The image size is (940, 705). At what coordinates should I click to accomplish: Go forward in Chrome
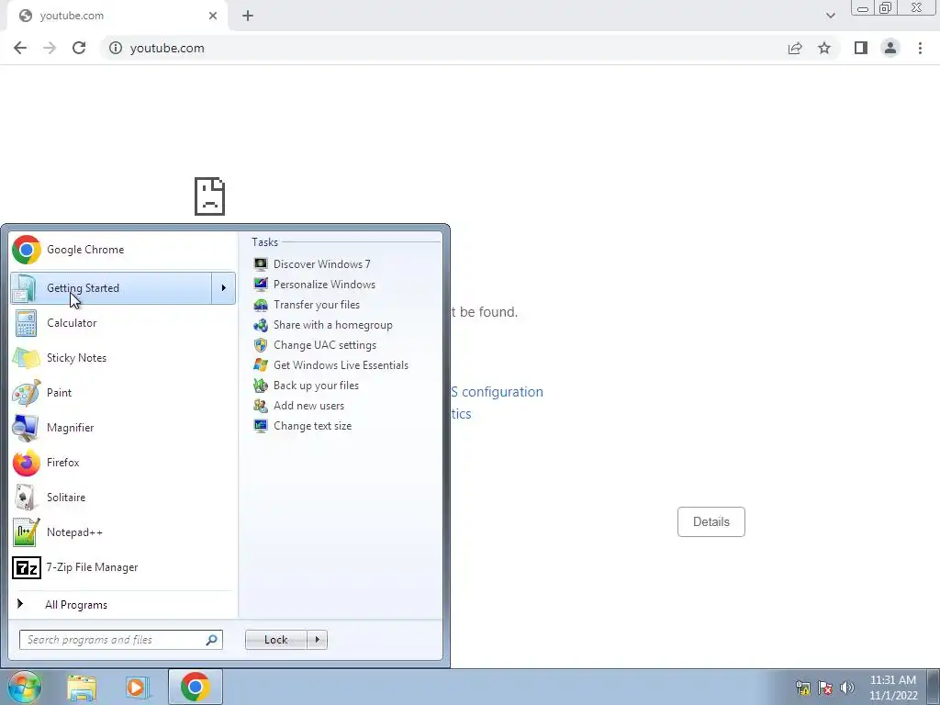(50, 48)
